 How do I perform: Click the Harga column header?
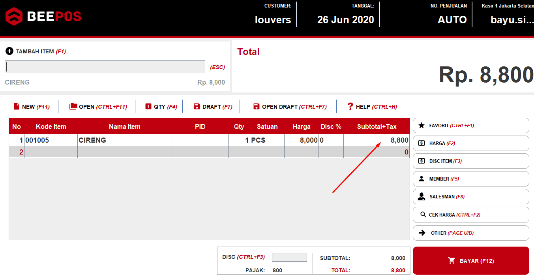302,126
